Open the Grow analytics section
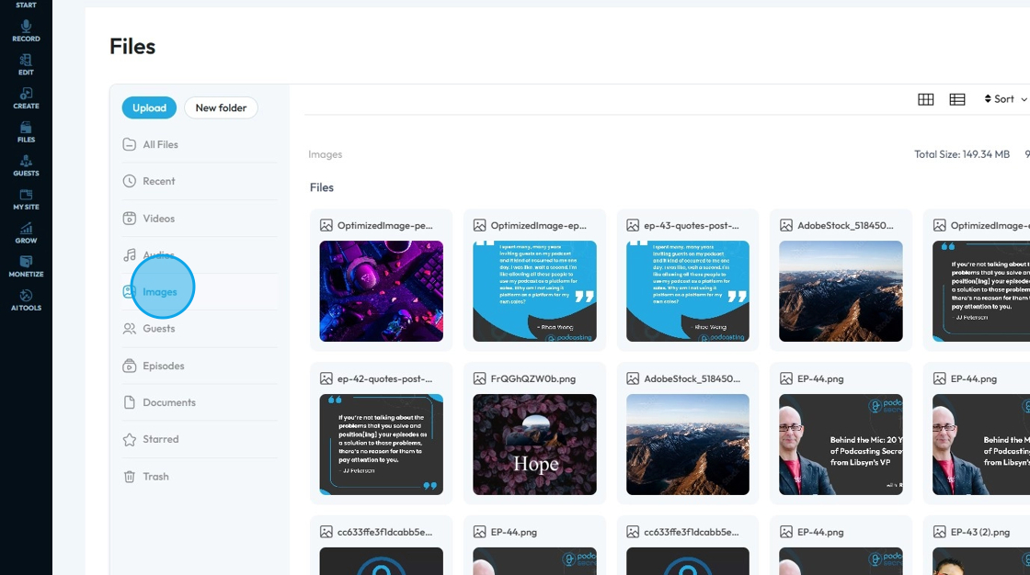This screenshot has height=575, width=1030. tap(26, 233)
